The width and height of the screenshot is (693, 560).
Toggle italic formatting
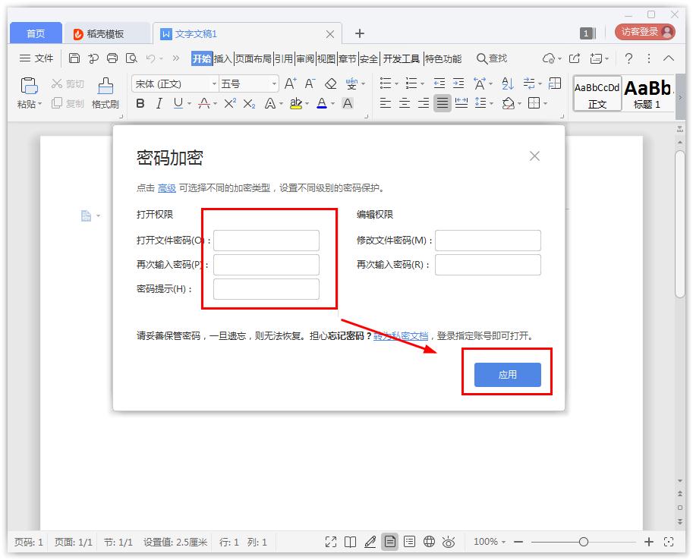[x=159, y=104]
